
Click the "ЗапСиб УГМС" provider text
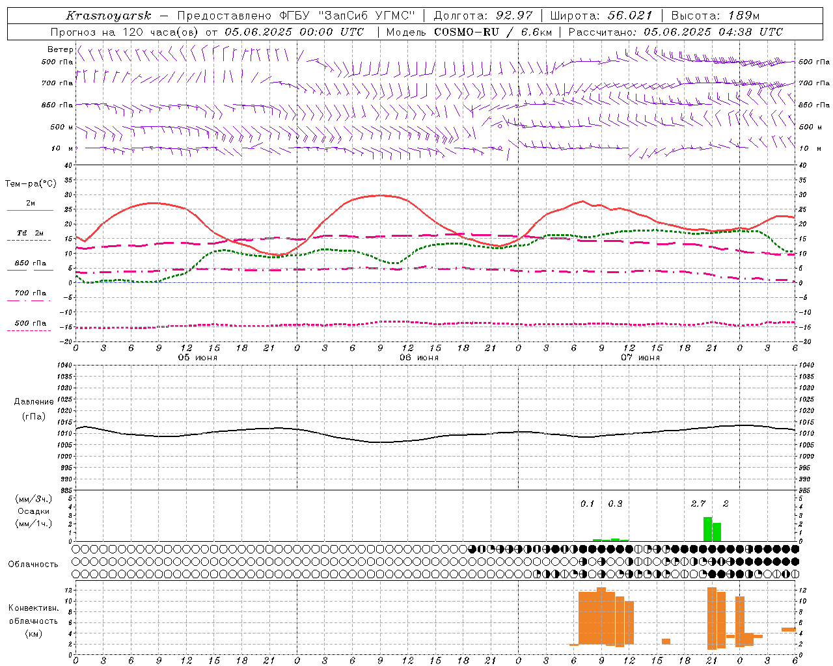(366, 16)
